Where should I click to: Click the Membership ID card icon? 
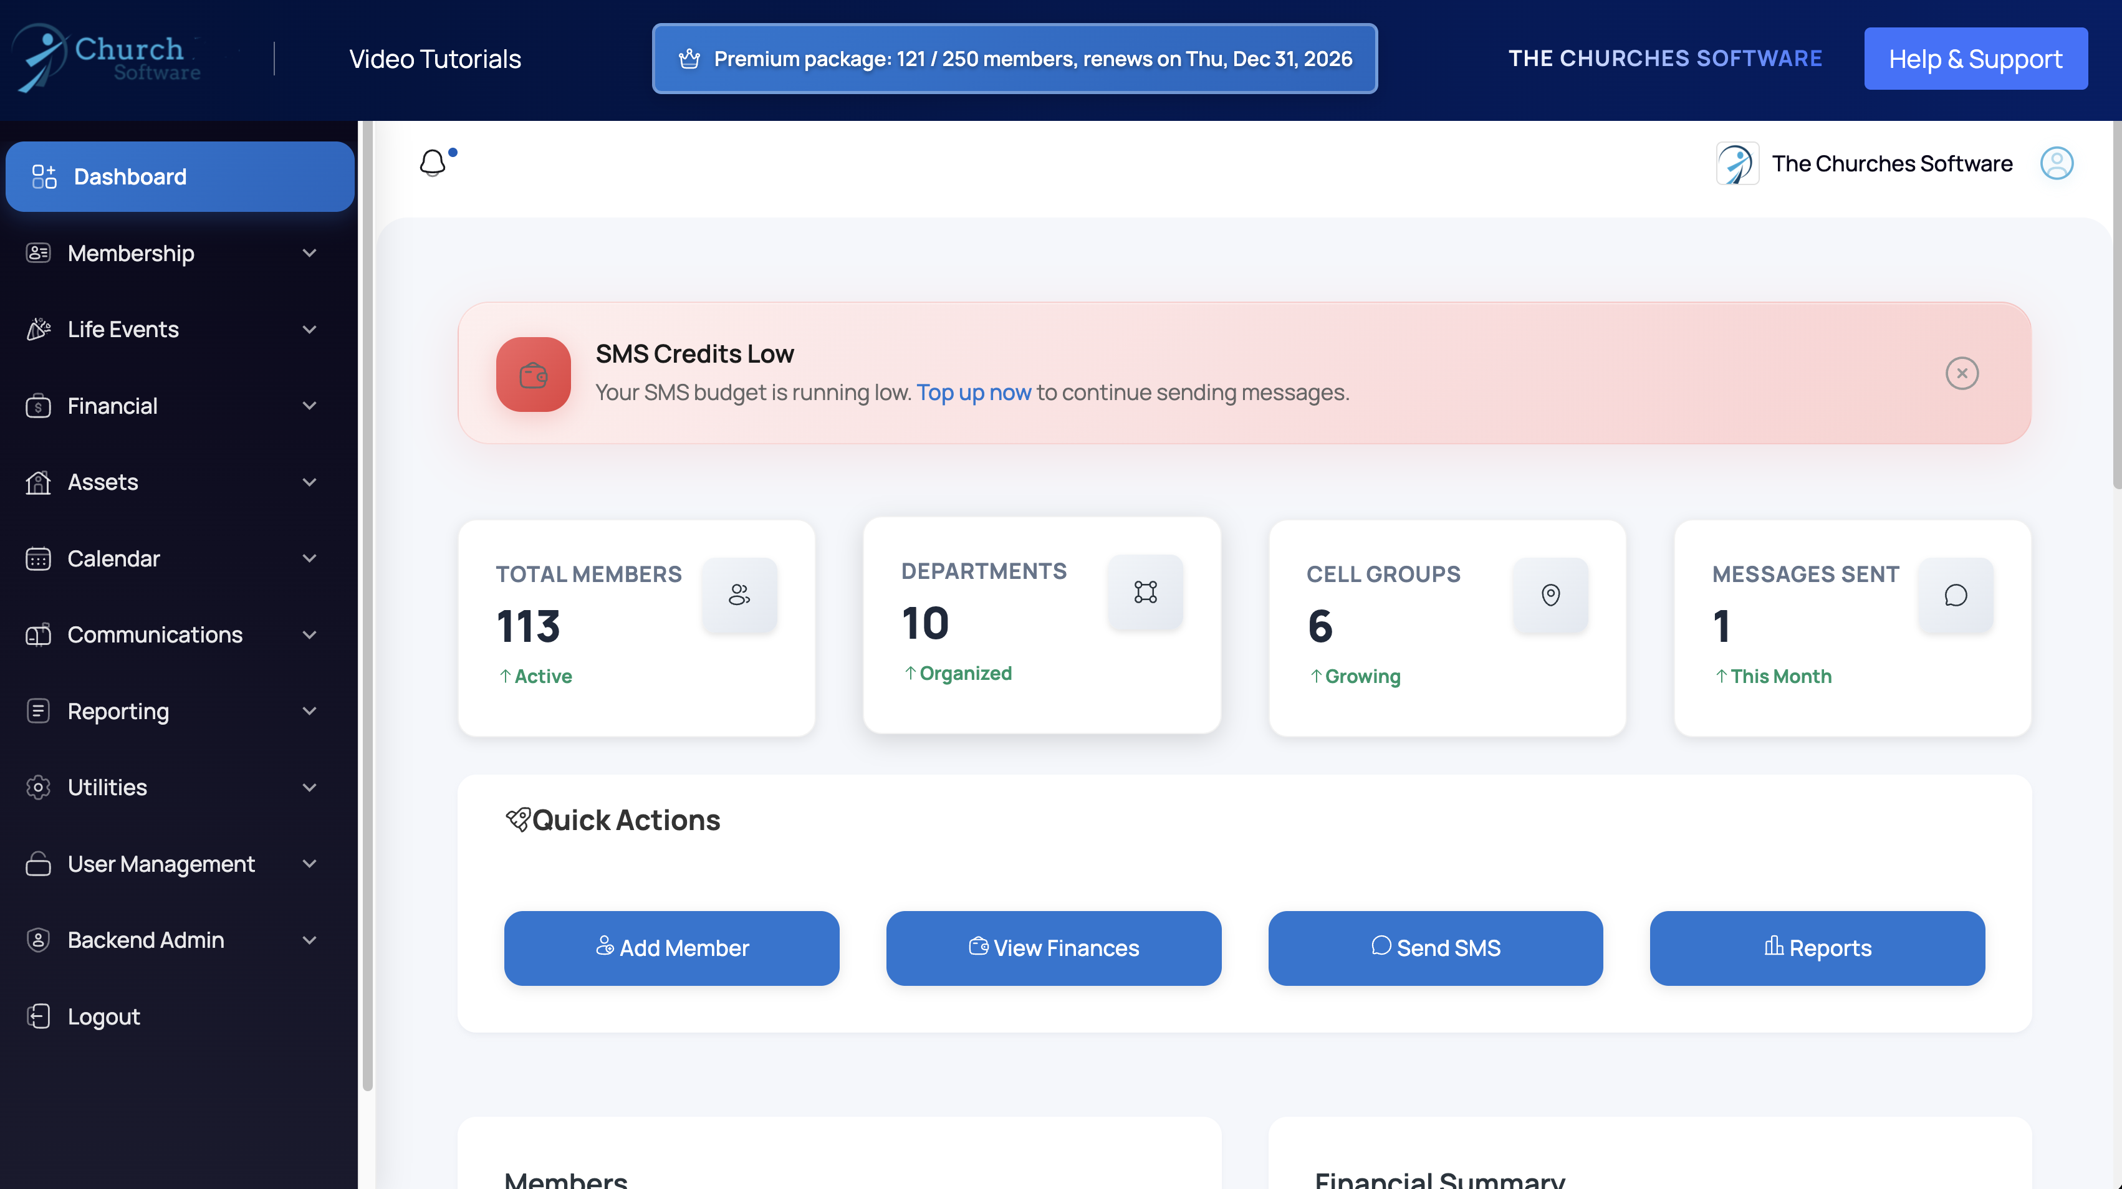click(x=39, y=253)
